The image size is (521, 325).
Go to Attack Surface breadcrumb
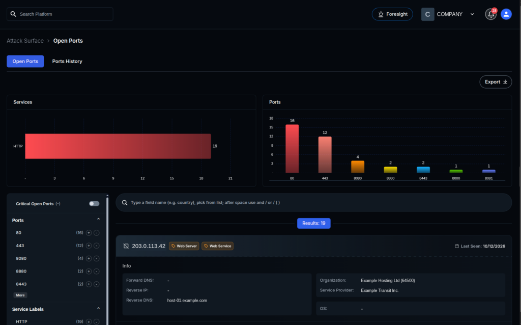coord(25,41)
